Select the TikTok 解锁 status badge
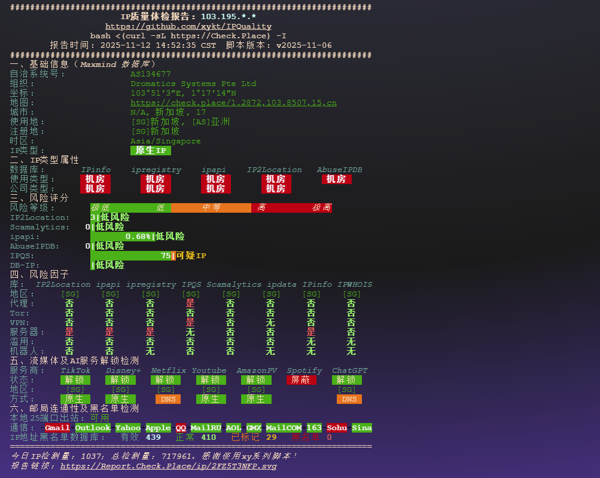600x478 pixels. click(x=75, y=379)
